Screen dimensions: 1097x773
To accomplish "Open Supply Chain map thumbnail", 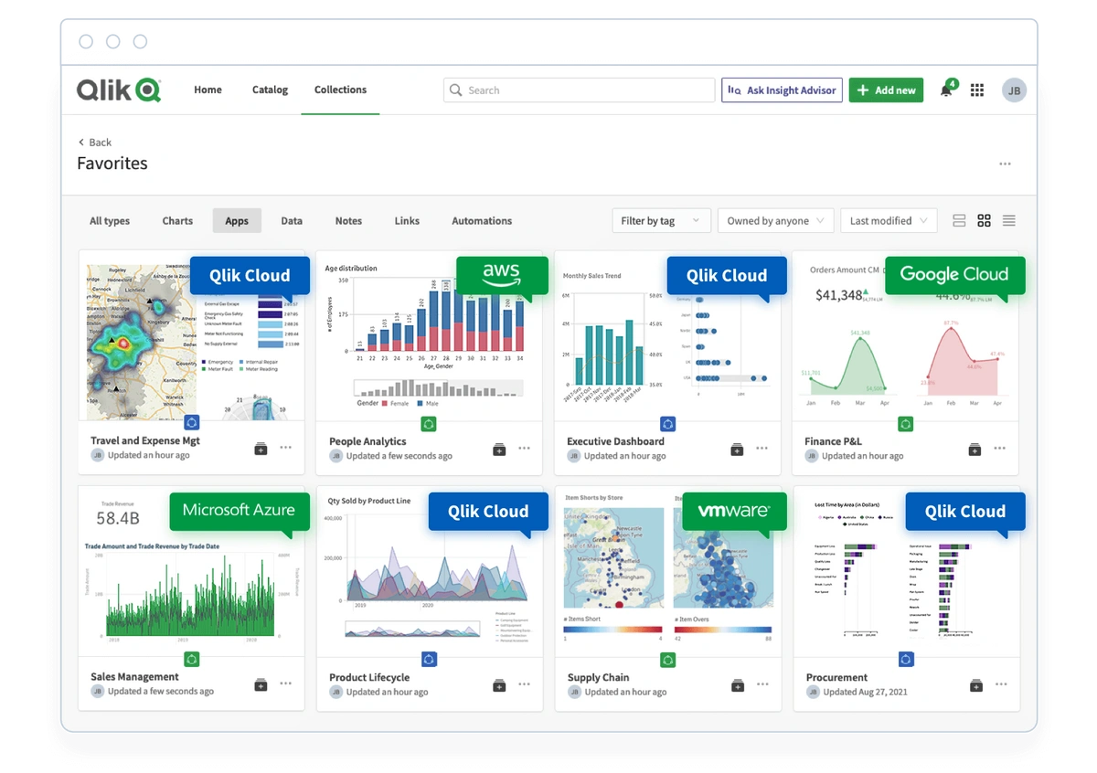I will click(x=667, y=570).
